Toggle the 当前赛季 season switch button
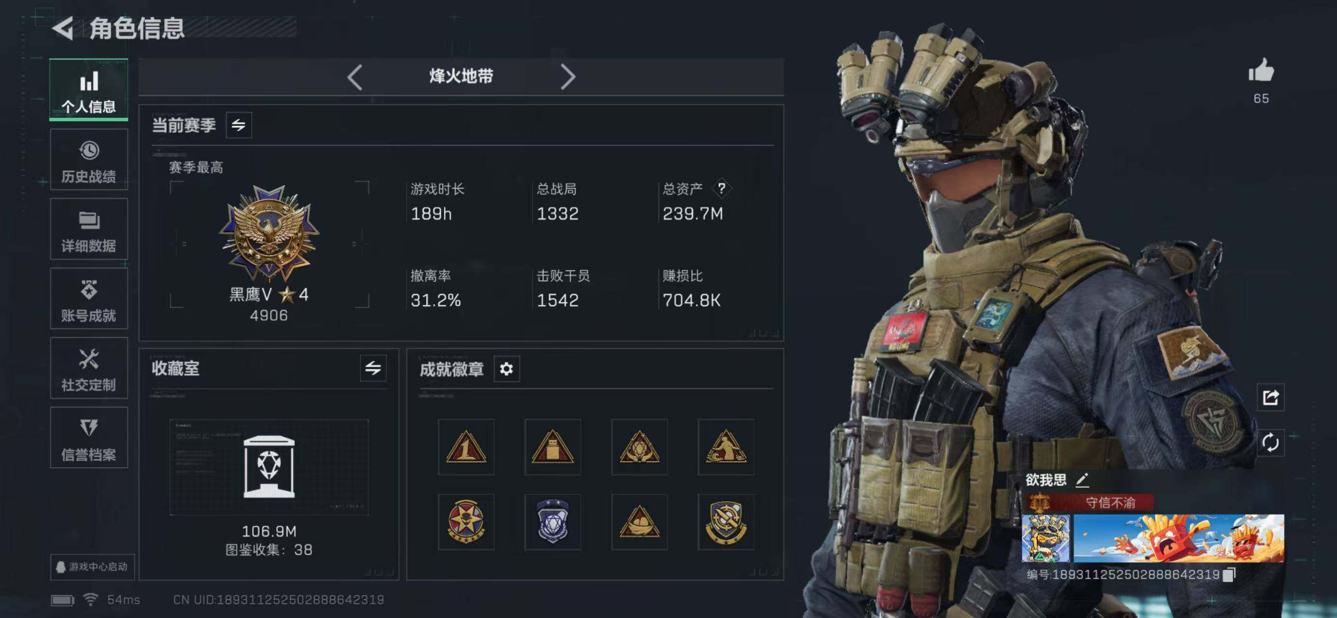This screenshot has width=1337, height=618. pyautogui.click(x=239, y=125)
